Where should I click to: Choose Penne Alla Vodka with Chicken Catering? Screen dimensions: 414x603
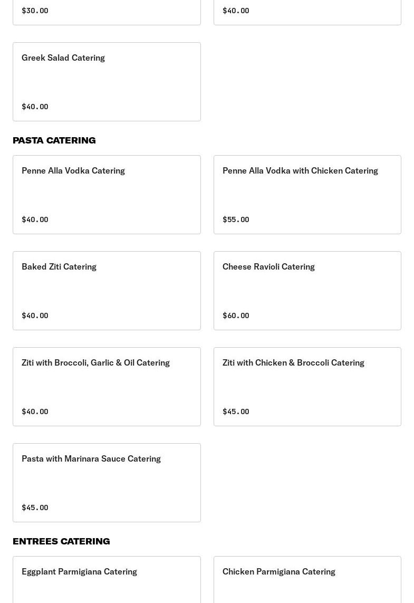[x=307, y=195]
